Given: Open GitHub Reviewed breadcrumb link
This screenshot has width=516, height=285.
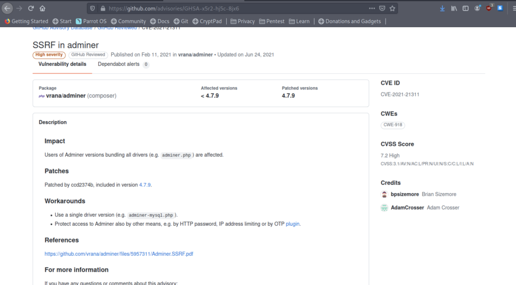Looking at the screenshot, I should (x=117, y=28).
